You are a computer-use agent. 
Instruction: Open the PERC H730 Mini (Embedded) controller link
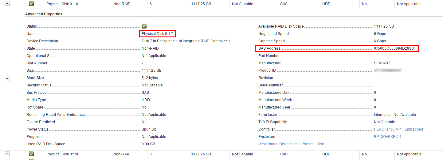399,129
